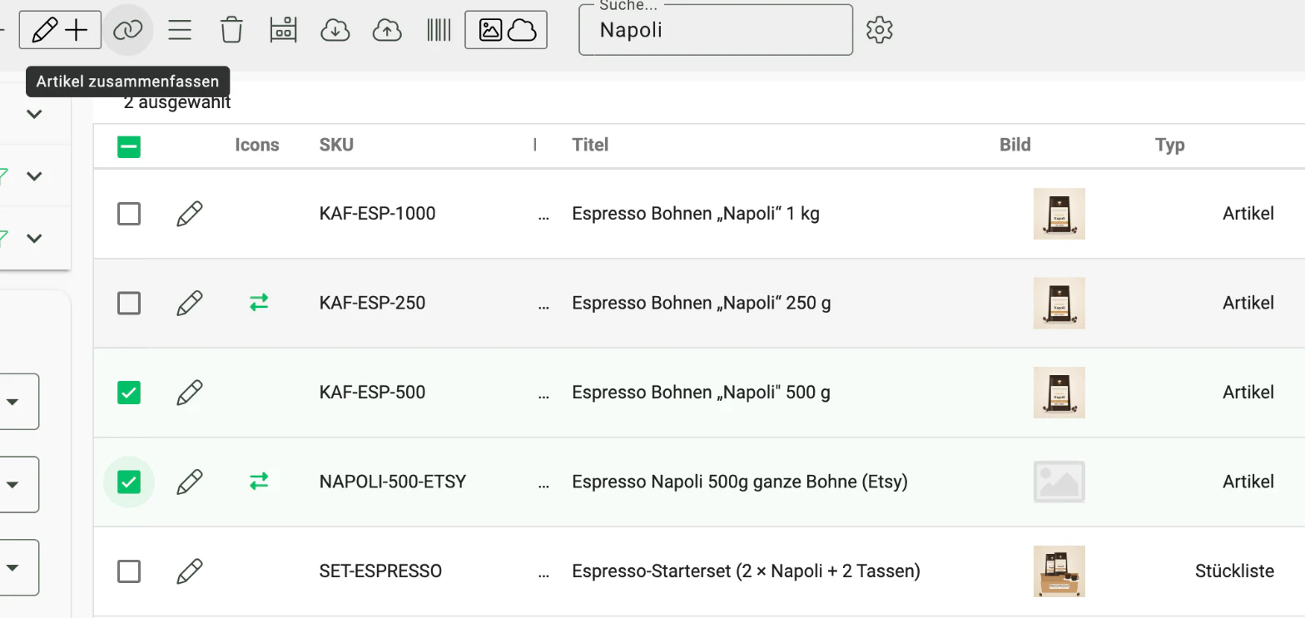
Task: Select title "Espresso Napoli 500g ganze Bohne (Etsy)"
Action: tap(740, 482)
